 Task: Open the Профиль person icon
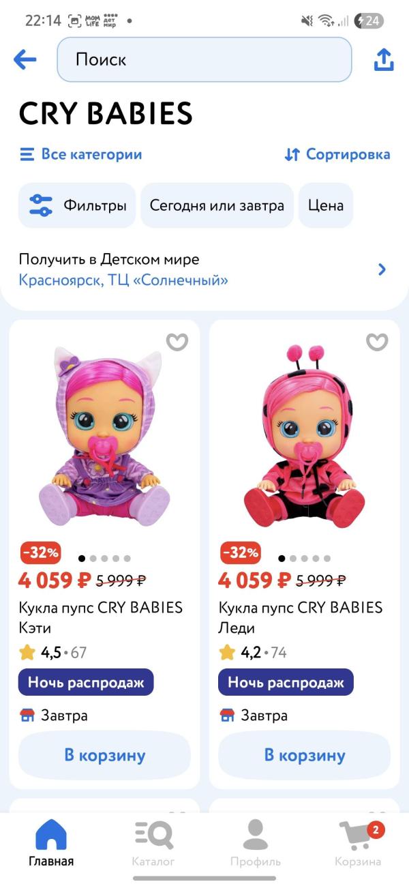(x=255, y=836)
